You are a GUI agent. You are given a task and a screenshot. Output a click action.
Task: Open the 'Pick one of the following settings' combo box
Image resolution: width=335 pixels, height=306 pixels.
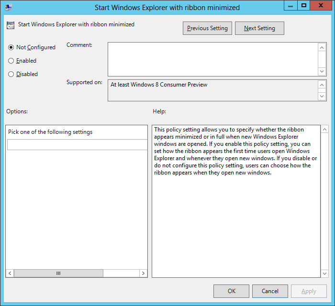tap(77, 145)
